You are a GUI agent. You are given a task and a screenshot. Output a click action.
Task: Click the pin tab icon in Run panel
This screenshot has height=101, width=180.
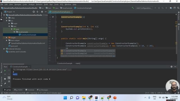5,84
